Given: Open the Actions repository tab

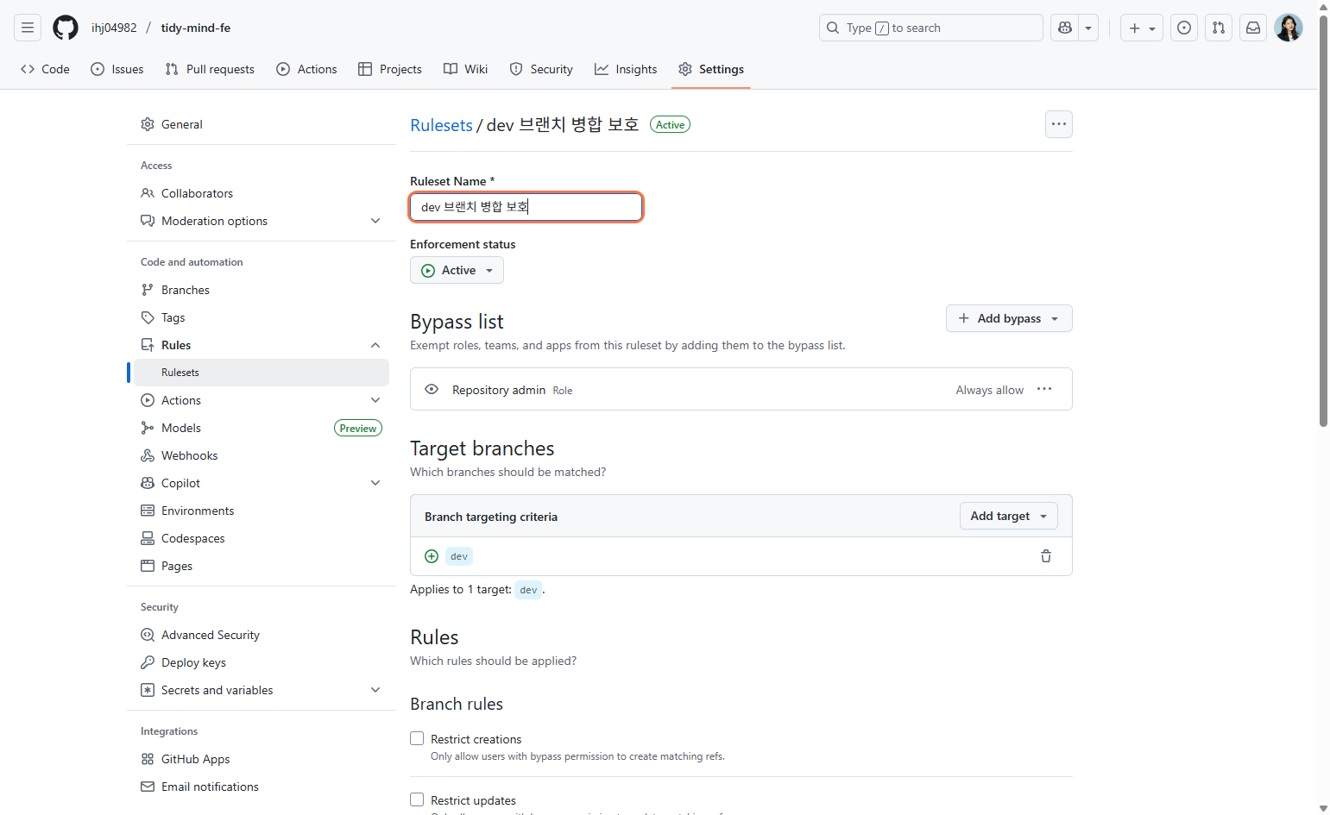Looking at the screenshot, I should coord(306,69).
